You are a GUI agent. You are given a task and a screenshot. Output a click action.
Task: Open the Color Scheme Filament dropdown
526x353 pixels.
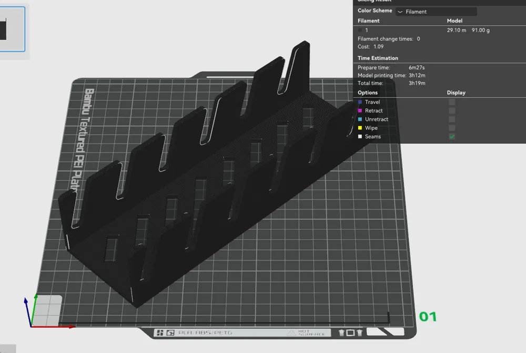point(436,12)
